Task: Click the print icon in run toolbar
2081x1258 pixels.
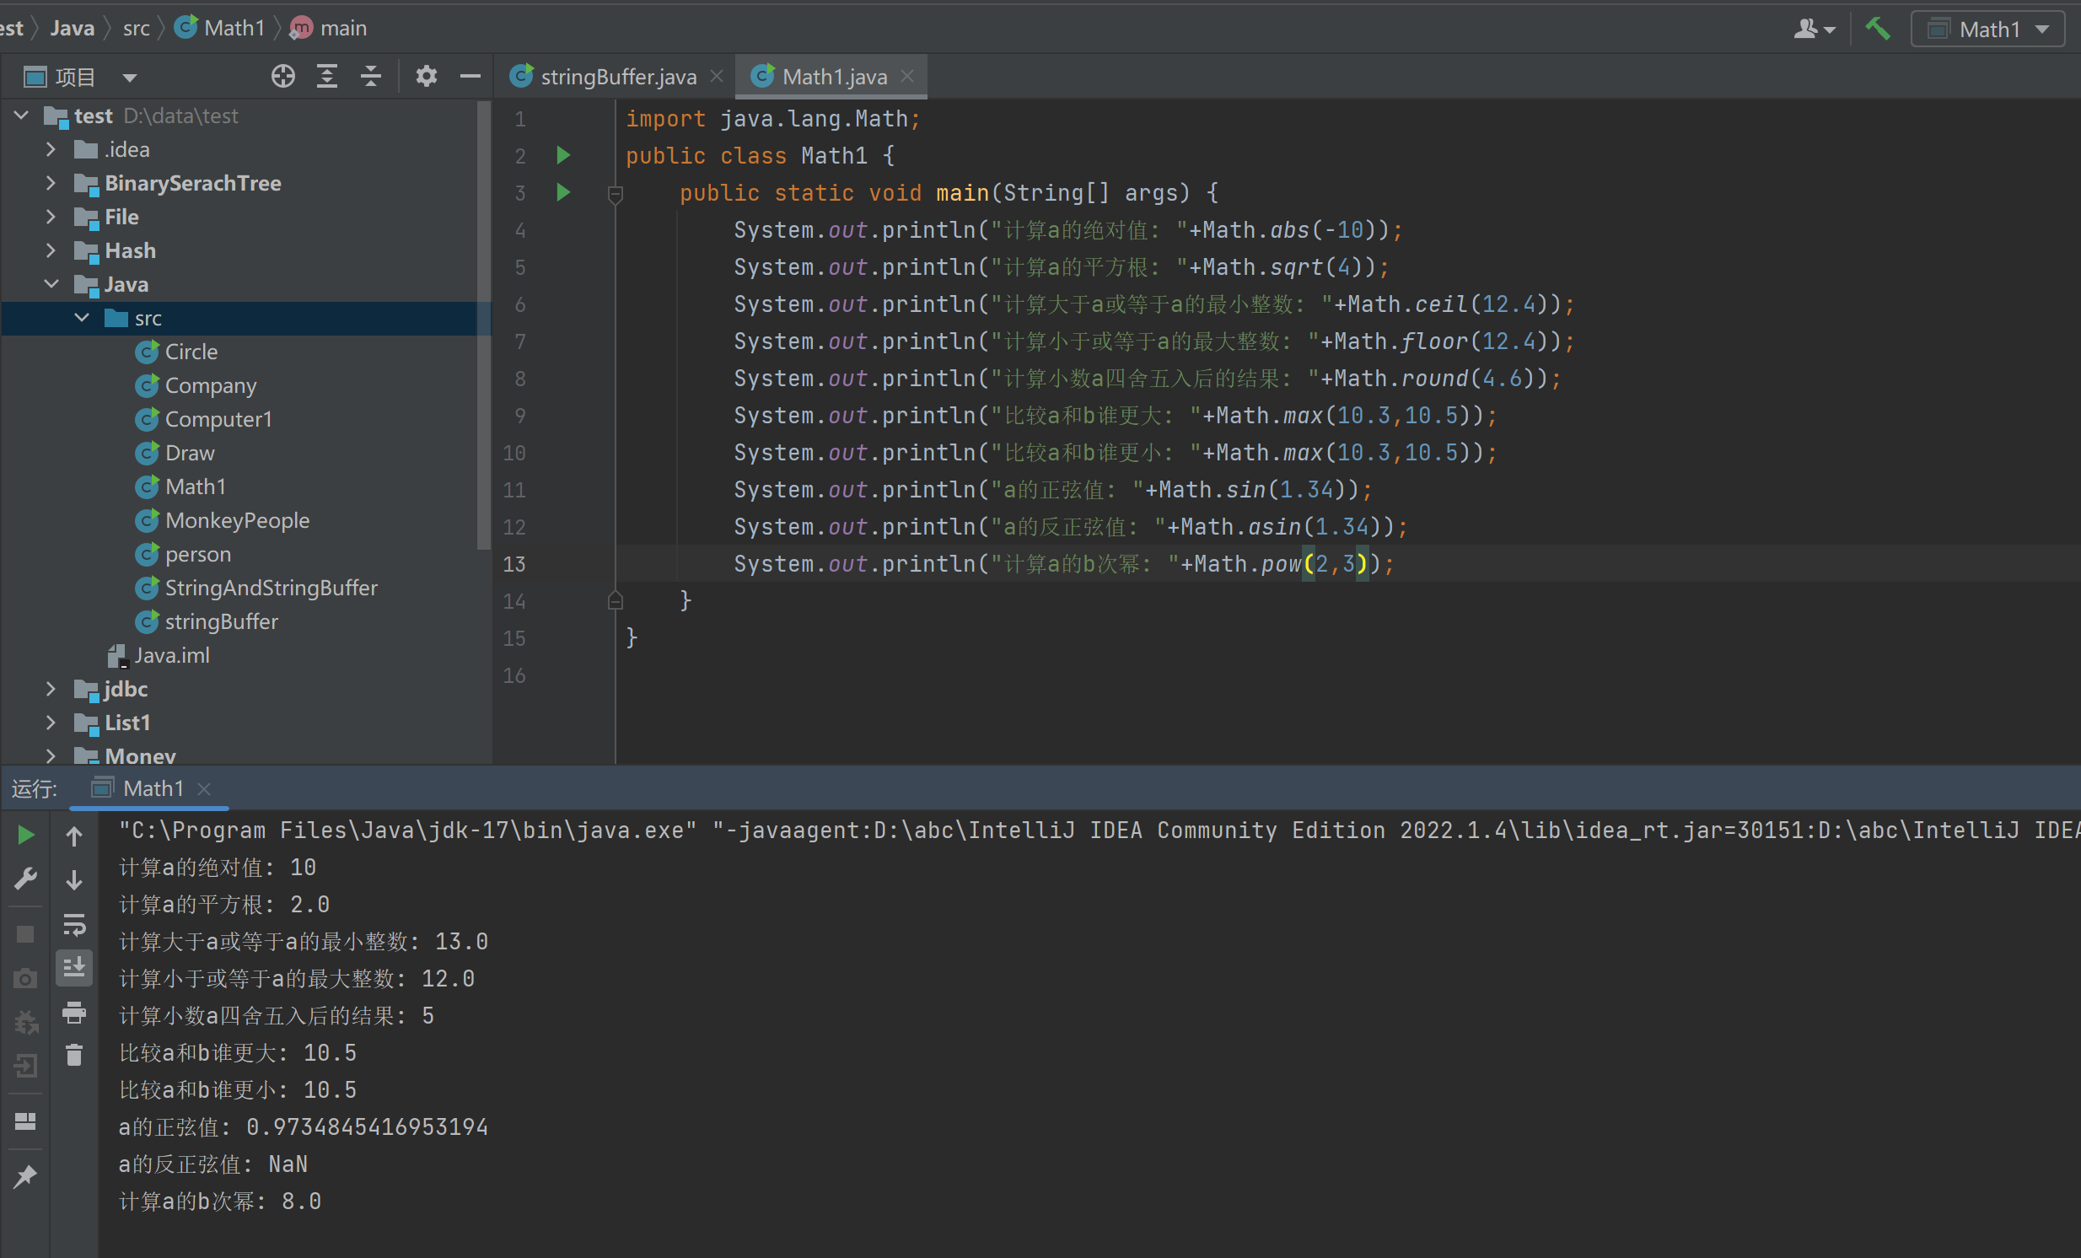Action: [x=74, y=1012]
